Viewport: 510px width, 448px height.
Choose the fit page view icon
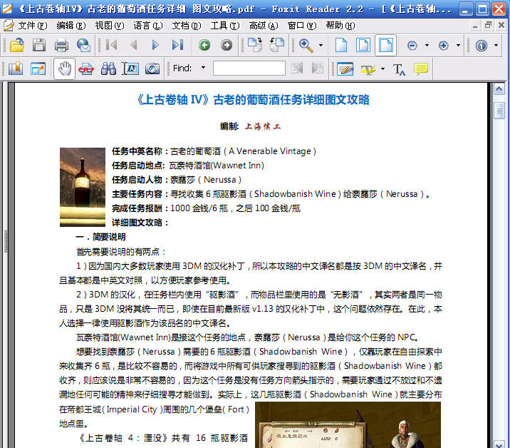(363, 45)
